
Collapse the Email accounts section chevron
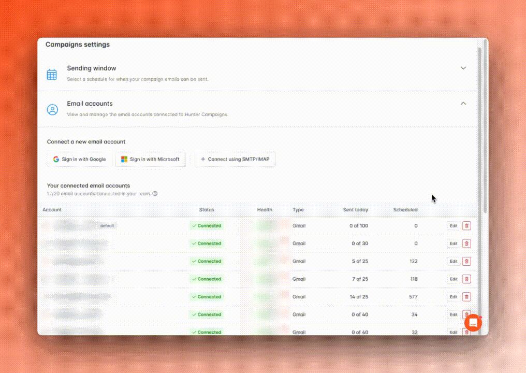pos(463,104)
